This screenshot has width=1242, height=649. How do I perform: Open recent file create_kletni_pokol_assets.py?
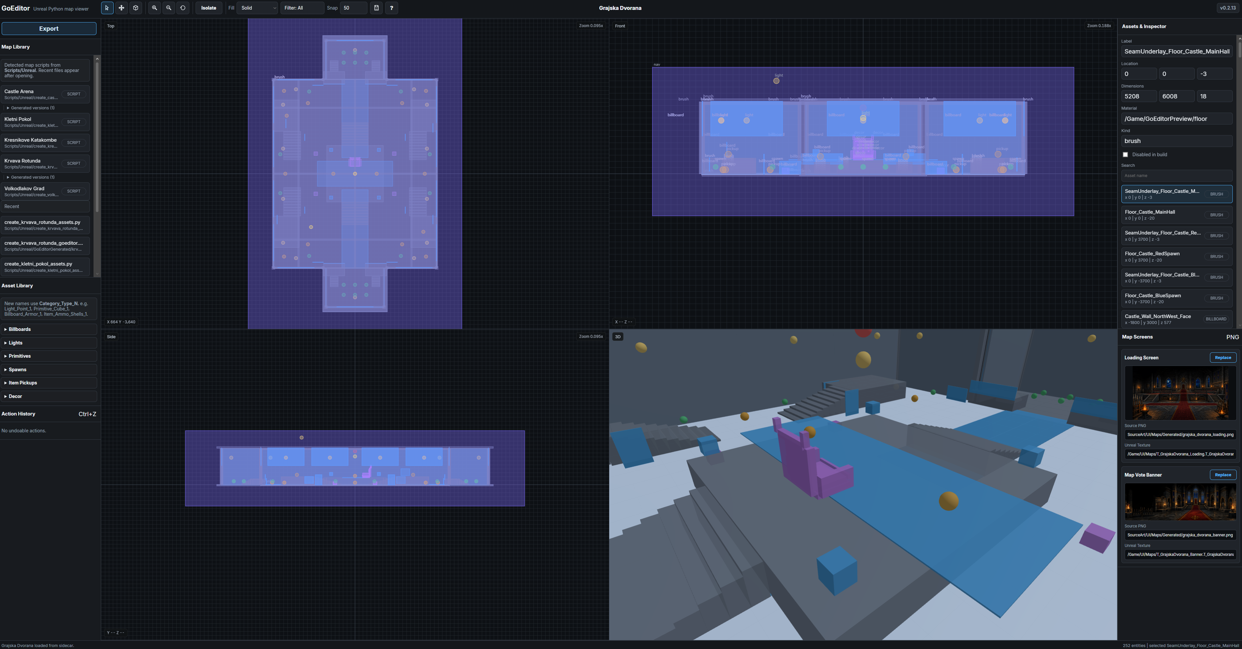(45, 267)
